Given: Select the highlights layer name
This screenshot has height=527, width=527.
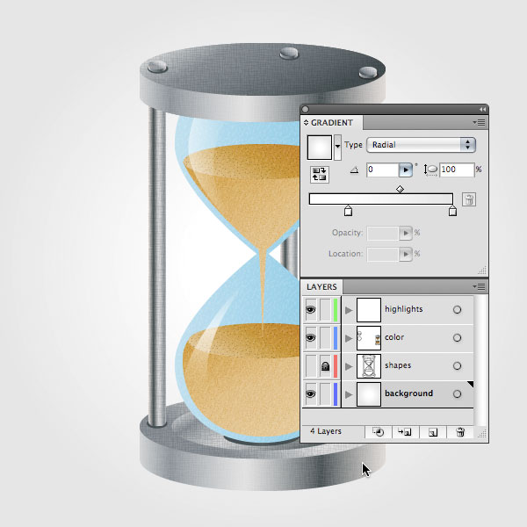Looking at the screenshot, I should [x=404, y=309].
